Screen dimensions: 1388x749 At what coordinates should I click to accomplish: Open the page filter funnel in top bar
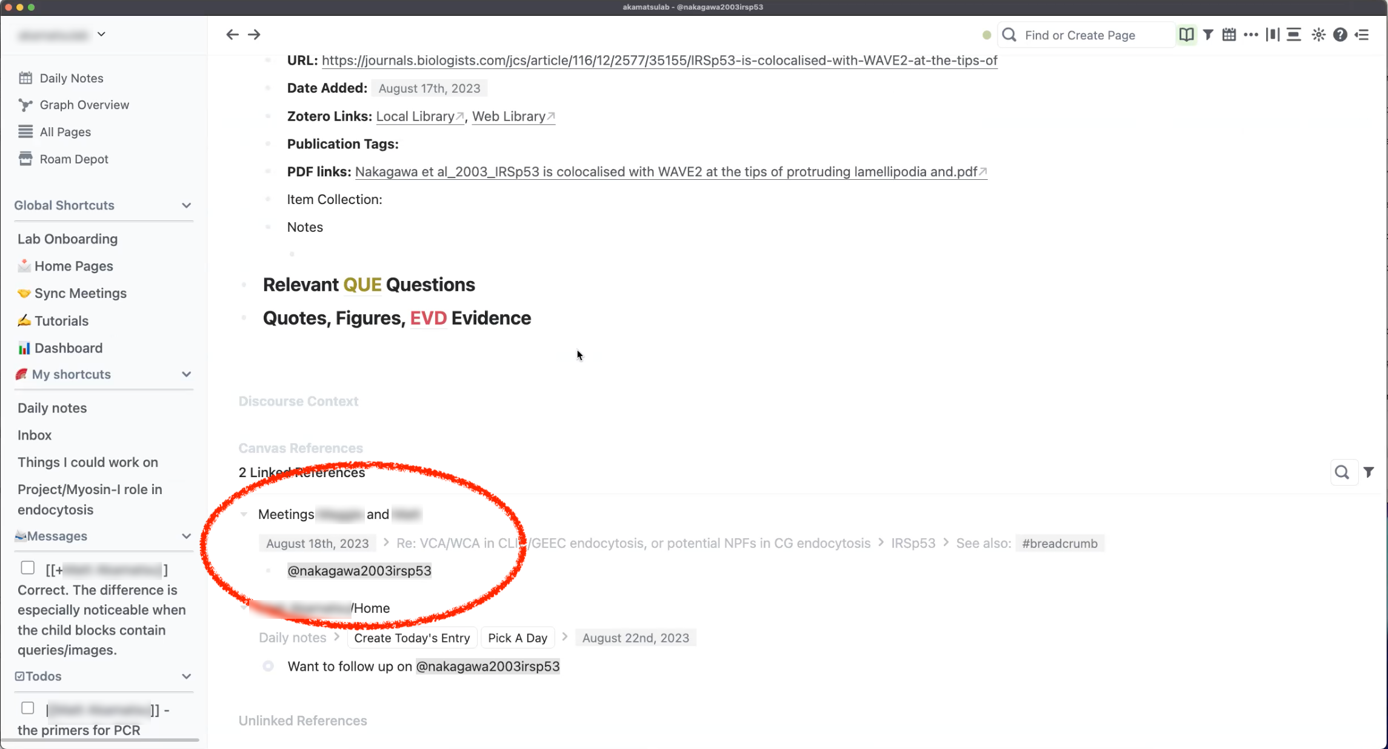[x=1208, y=35]
